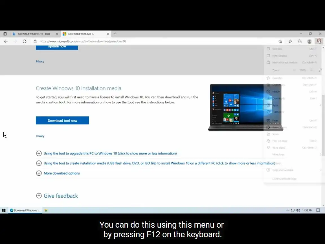325x244 pixels.
Task: Open Privacy link below 'Update now'
Action: point(40,61)
